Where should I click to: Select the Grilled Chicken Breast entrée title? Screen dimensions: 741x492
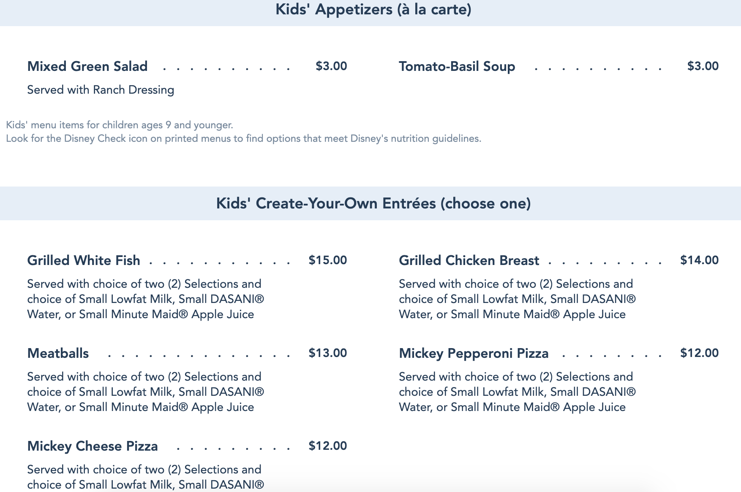[x=469, y=260]
